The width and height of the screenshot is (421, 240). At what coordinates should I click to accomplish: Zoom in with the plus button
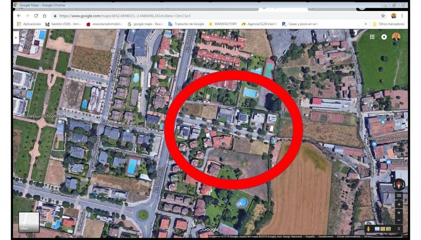click(x=399, y=213)
